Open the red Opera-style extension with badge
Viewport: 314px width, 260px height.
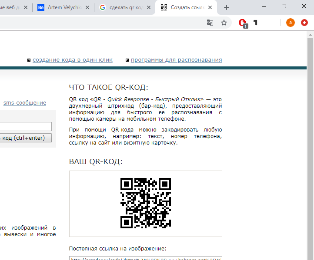click(x=243, y=23)
